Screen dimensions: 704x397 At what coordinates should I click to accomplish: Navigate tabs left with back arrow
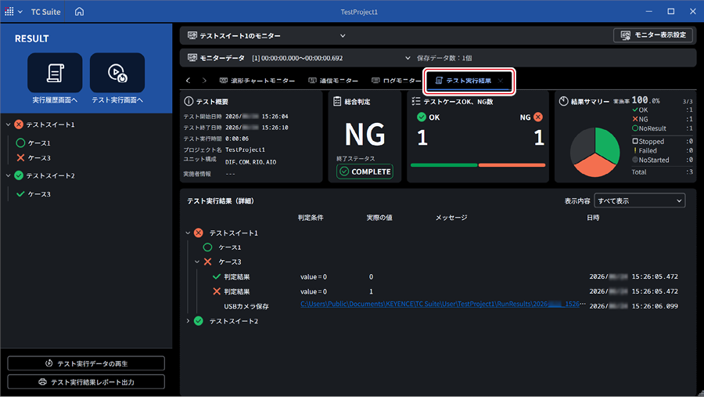point(188,81)
